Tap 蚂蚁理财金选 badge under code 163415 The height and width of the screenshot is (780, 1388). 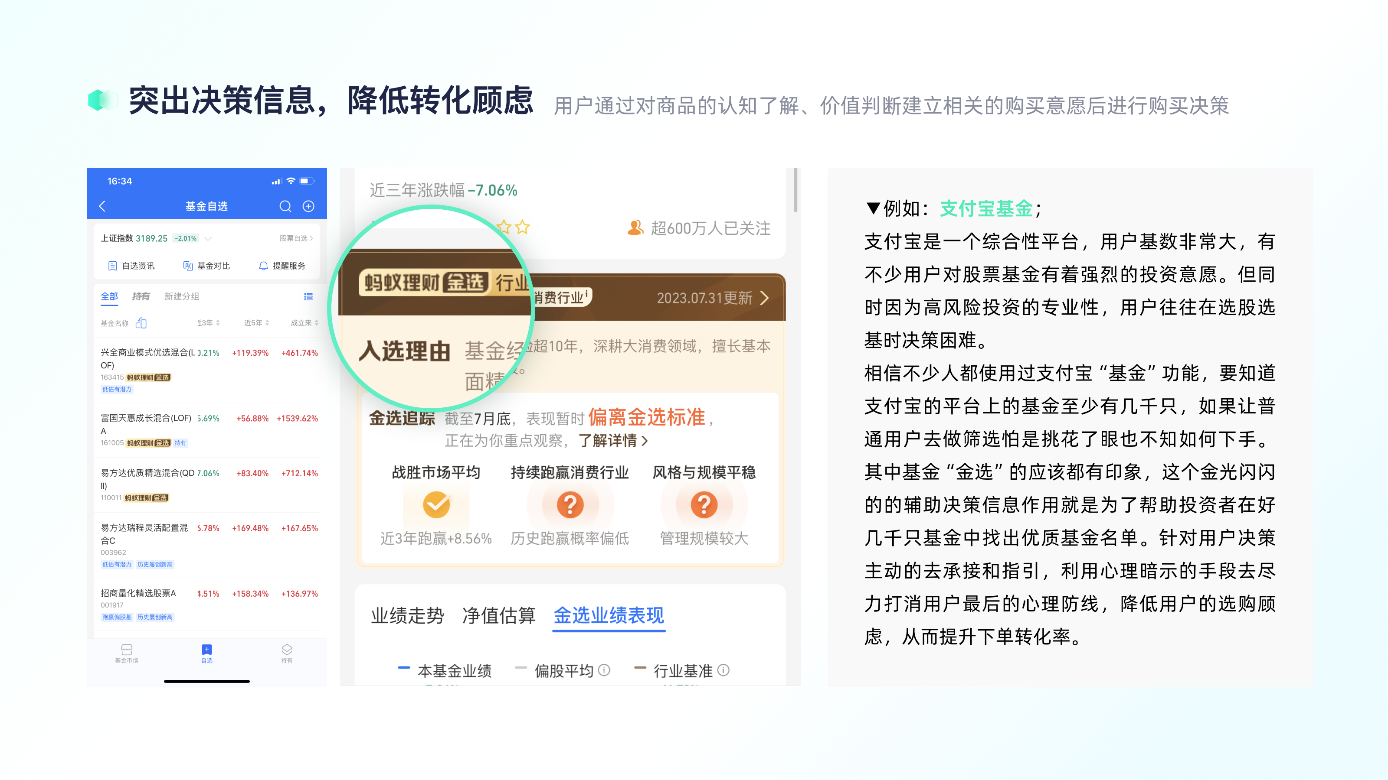(149, 378)
